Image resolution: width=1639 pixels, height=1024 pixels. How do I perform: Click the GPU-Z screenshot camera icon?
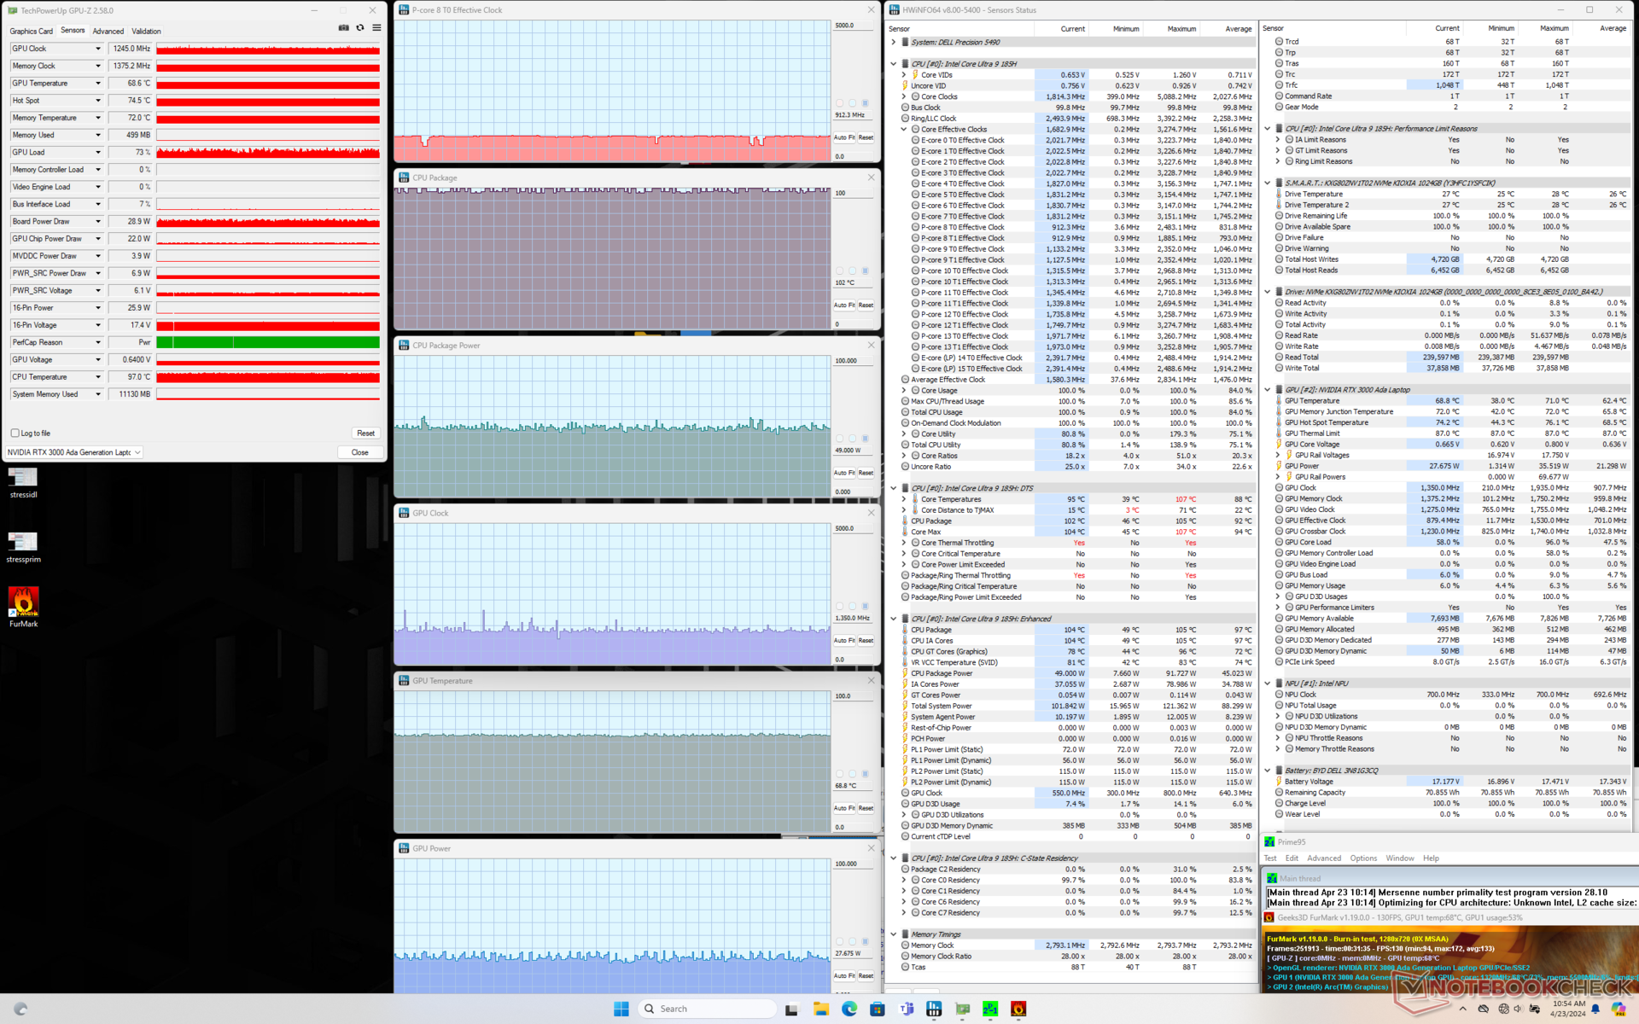pyautogui.click(x=343, y=28)
